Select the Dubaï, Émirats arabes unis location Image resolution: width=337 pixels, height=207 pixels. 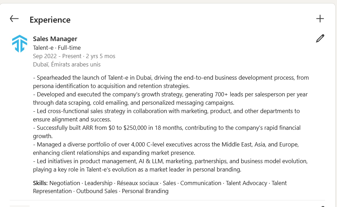67,64
